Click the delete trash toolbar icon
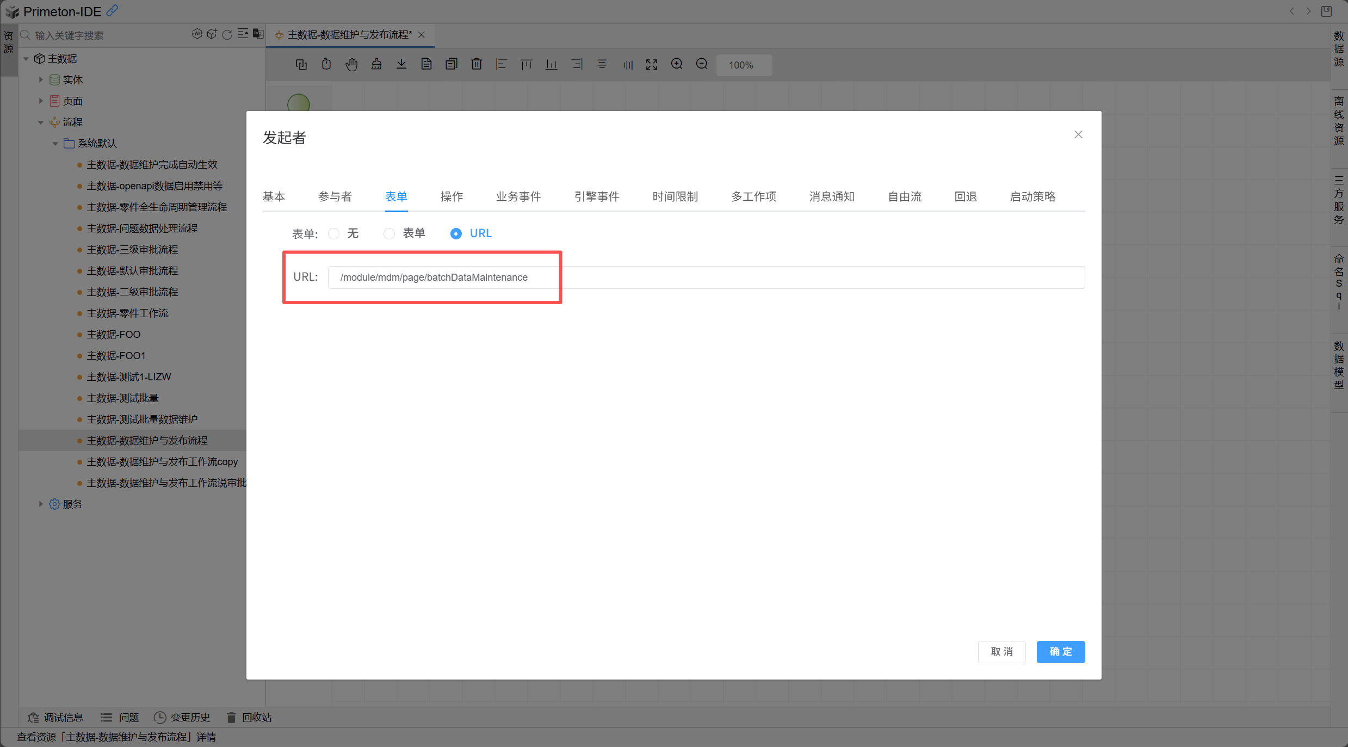The height and width of the screenshot is (747, 1348). point(477,64)
